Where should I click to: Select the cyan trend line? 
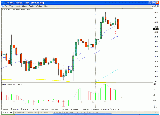[107, 76]
